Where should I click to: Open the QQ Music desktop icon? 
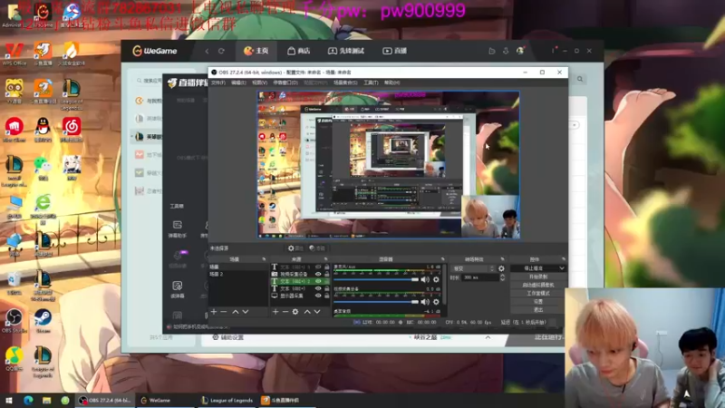[14, 358]
